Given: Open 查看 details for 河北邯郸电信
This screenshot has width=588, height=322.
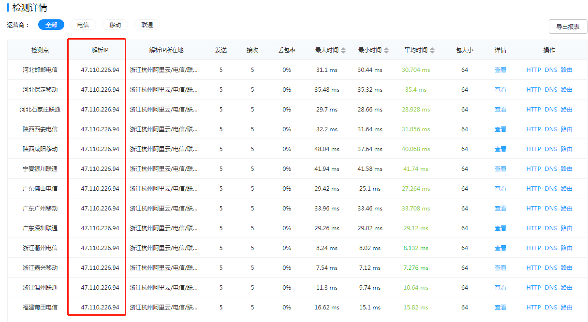Looking at the screenshot, I should tap(500, 70).
